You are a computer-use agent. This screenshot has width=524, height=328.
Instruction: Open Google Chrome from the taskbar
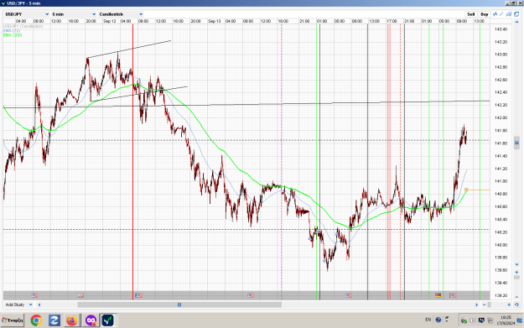[36, 320]
